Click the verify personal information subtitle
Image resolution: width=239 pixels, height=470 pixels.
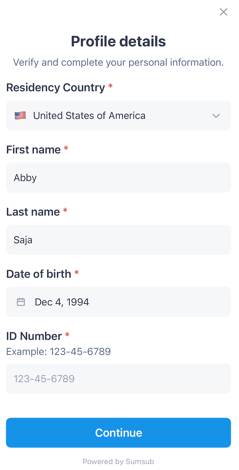point(118,62)
